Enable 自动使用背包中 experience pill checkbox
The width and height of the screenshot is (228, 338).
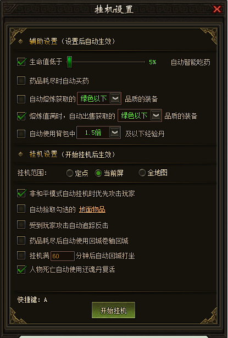(x=21, y=134)
